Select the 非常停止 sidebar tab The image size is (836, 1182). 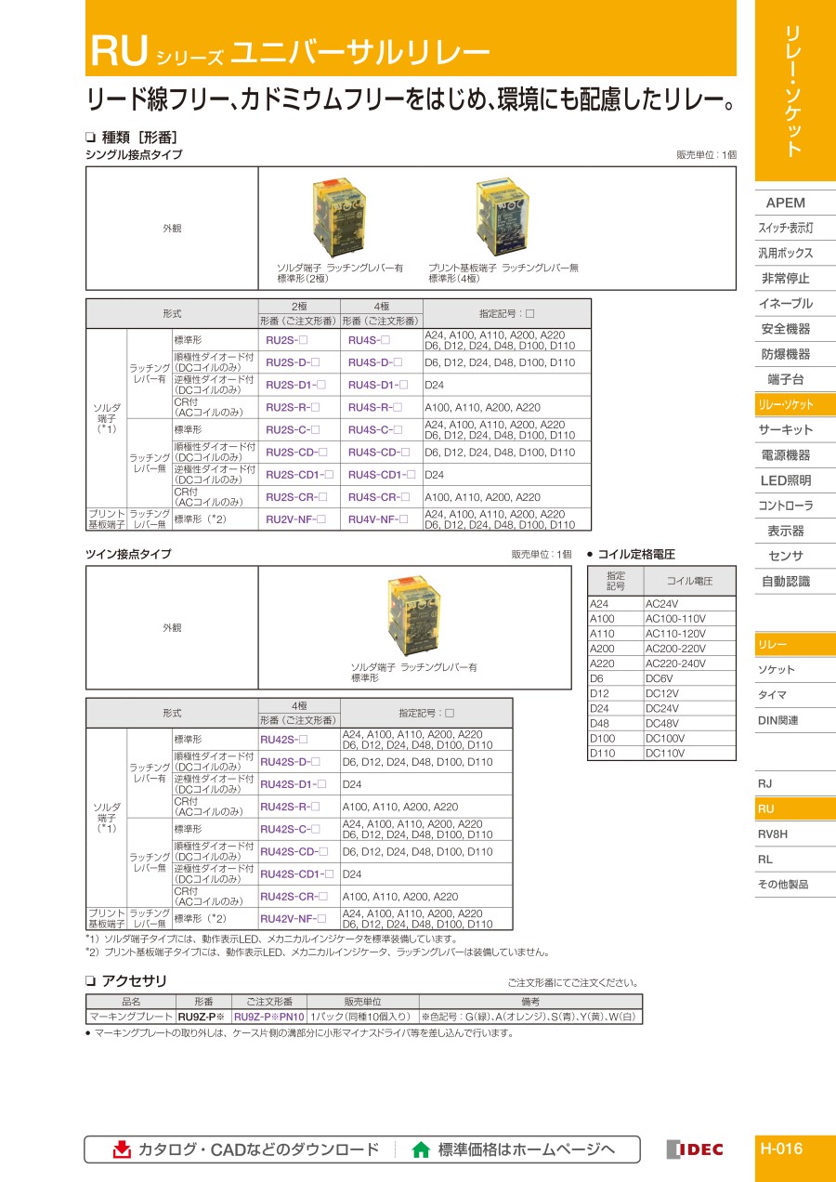(x=786, y=278)
